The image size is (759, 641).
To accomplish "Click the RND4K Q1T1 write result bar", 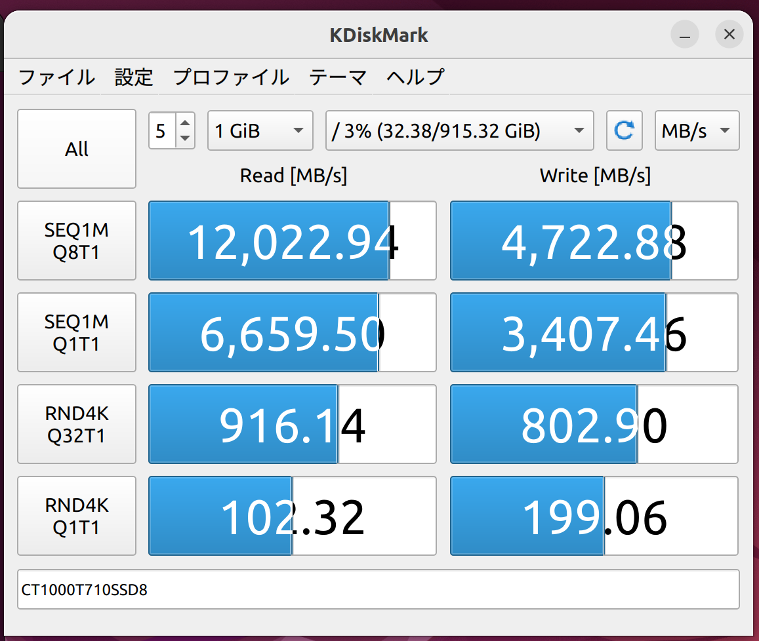I will 594,516.
